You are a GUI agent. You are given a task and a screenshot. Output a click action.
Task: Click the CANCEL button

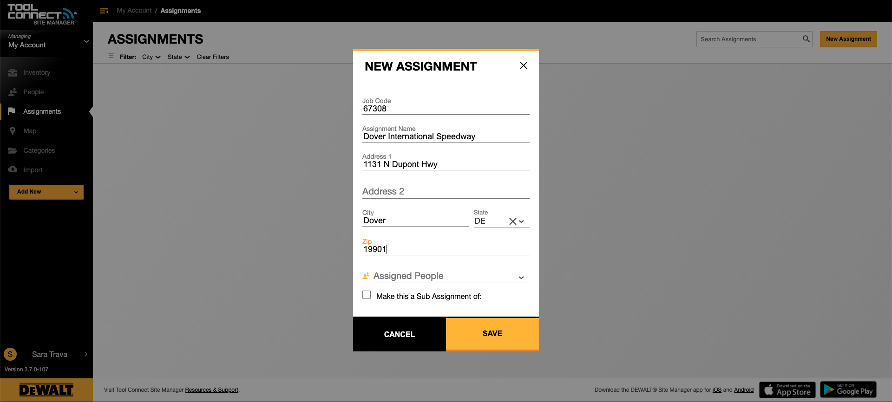pos(400,334)
